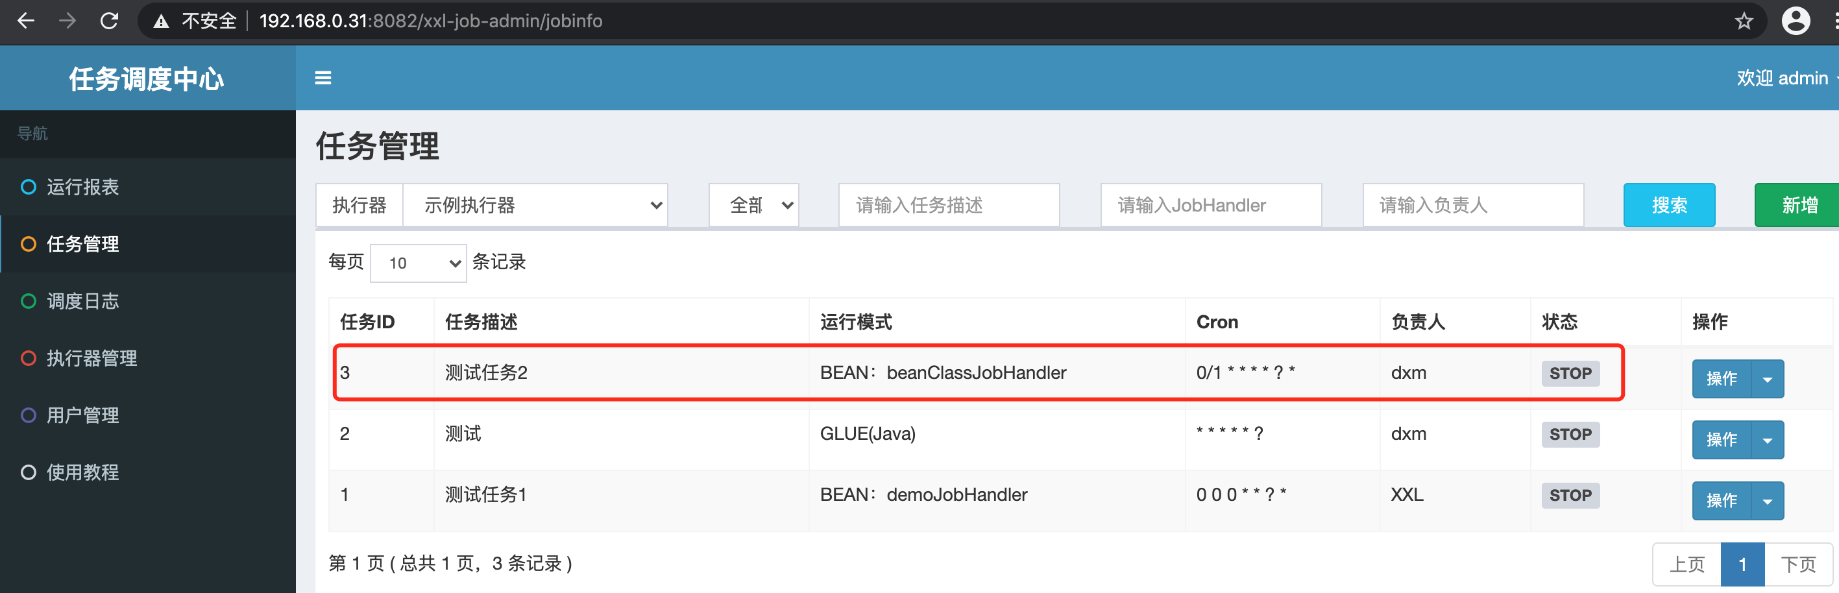The image size is (1839, 593).
Task: Click the STOP status of job 测试
Action: (1570, 434)
